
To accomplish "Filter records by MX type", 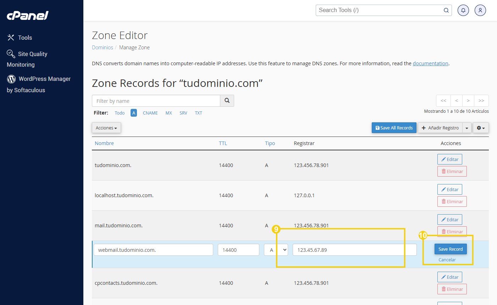I will point(169,113).
